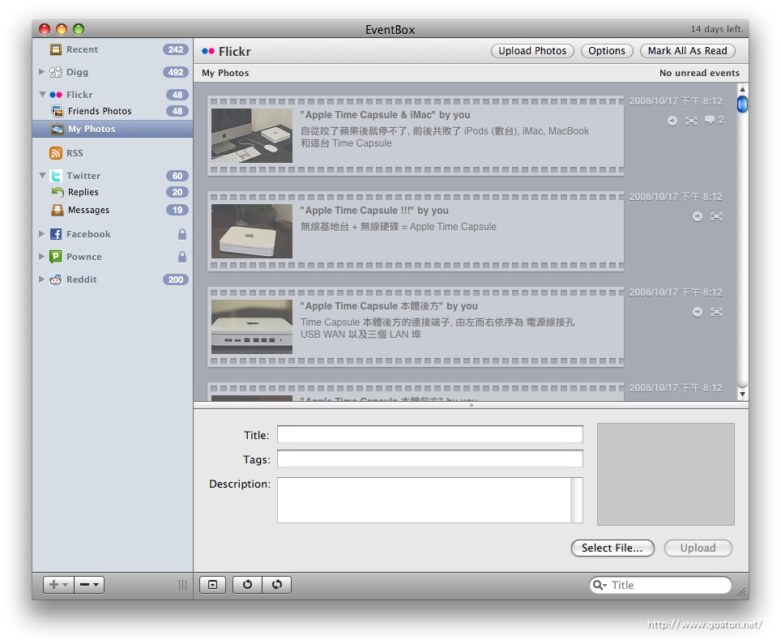Image resolution: width=781 pixels, height=644 pixels.
Task: Open the Apple Time Capsule !!! thumbnail
Action: pos(252,231)
